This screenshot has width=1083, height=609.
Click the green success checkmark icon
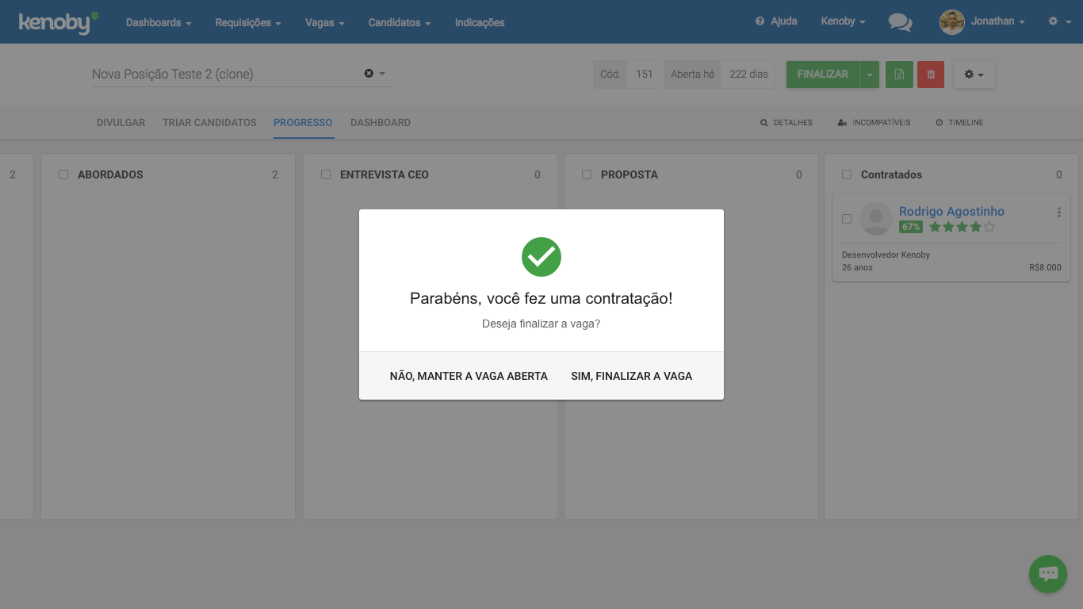541,257
